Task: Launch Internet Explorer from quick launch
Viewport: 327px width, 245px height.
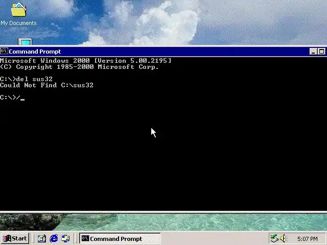Action: (x=54, y=238)
